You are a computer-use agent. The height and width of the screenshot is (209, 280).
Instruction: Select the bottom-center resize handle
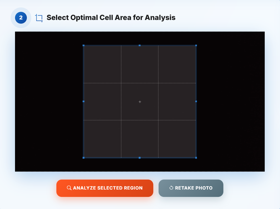pyautogui.click(x=140, y=158)
